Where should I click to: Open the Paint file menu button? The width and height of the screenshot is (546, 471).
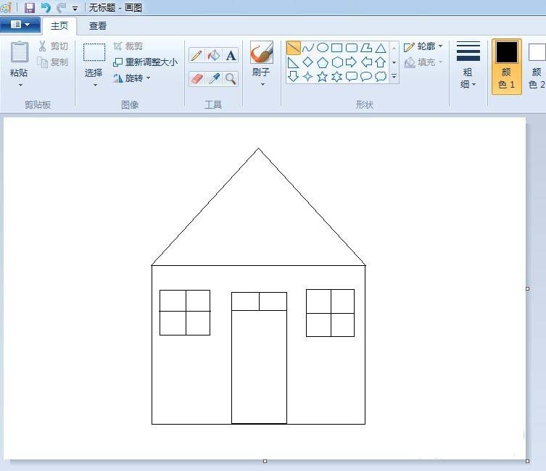click(20, 25)
